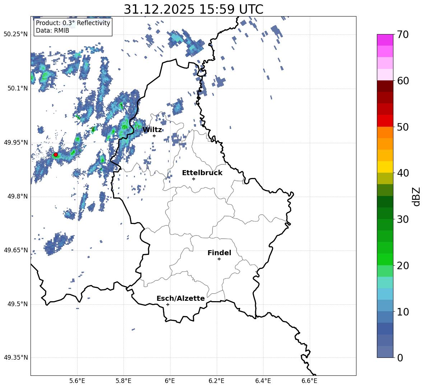Screen dimensions: 425x388
Task: Click the 49.95°N latitude label
Action: pos(16,142)
